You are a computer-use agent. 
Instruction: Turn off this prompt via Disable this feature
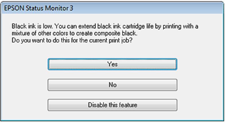(x=113, y=105)
